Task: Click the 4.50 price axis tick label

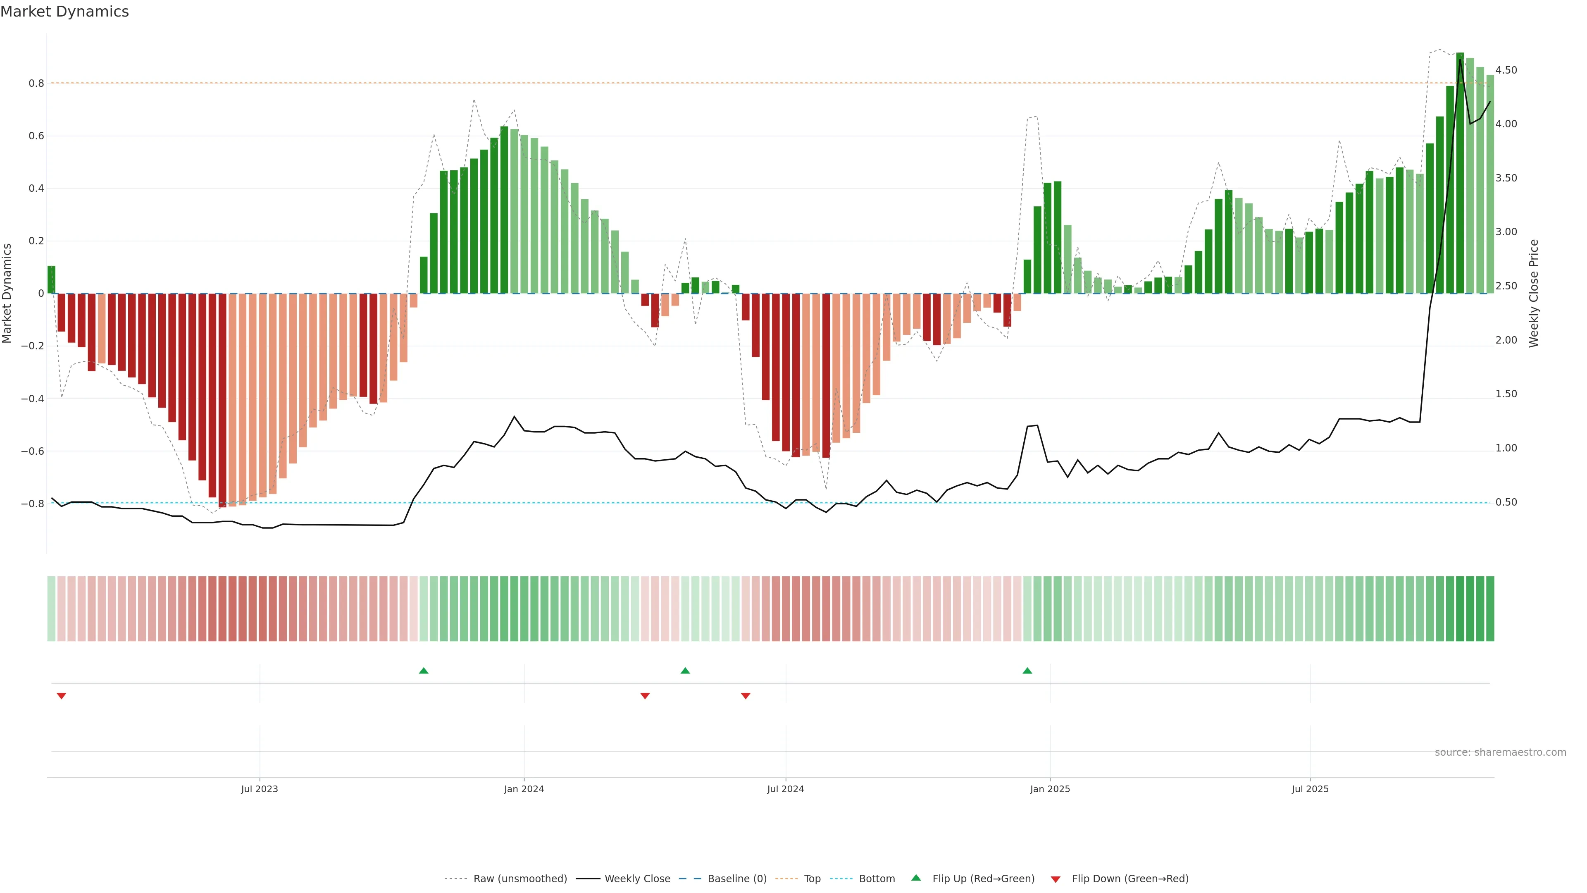Action: click(1506, 70)
